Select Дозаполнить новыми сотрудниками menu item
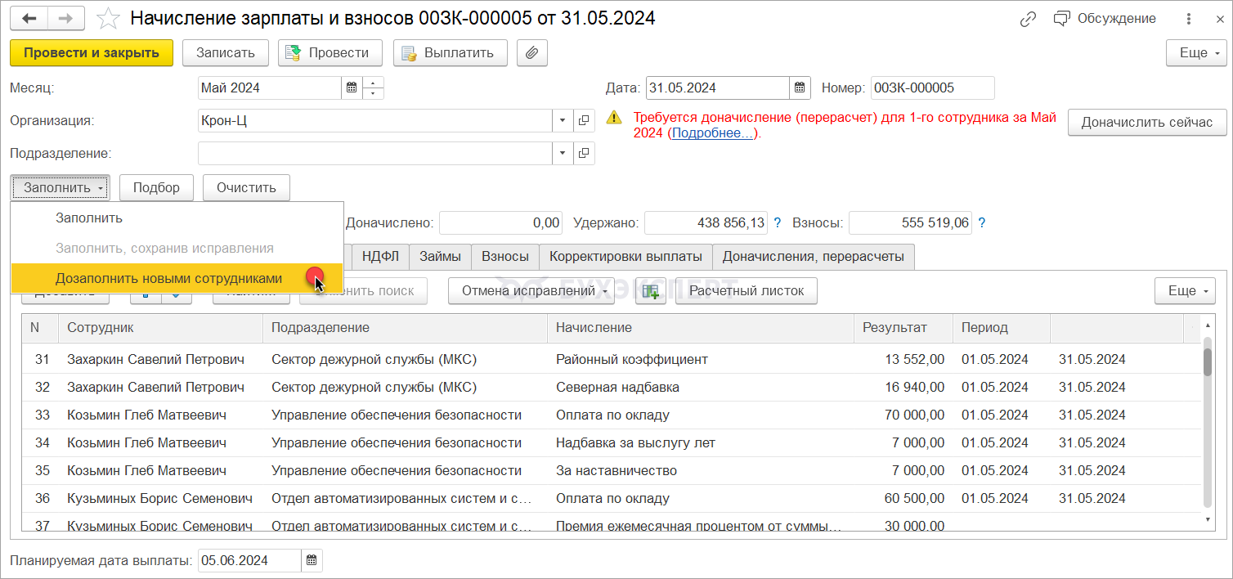Screen dimensions: 1233x579 click(168, 279)
